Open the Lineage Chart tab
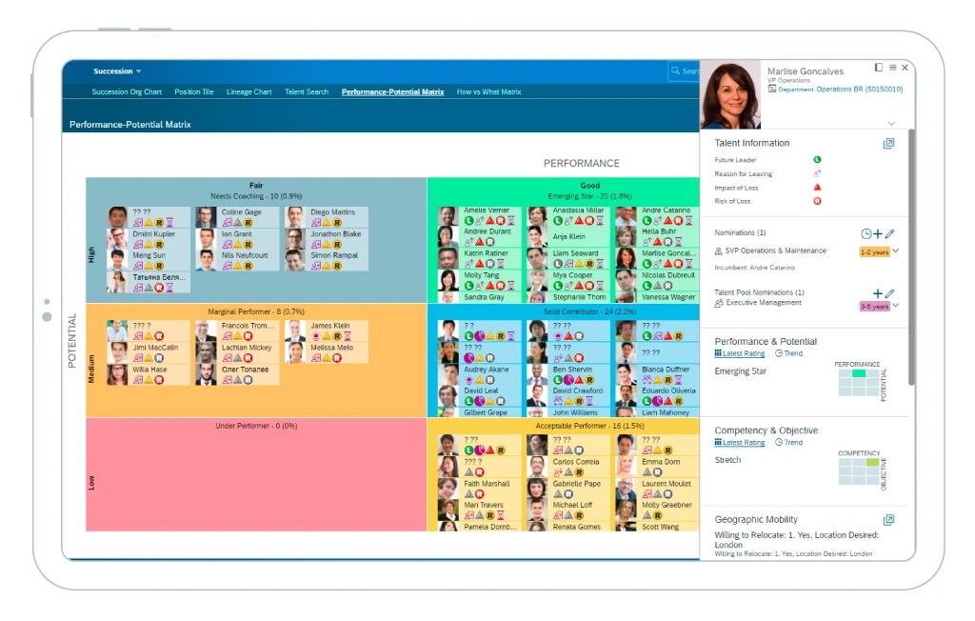This screenshot has width=975, height=621. pyautogui.click(x=249, y=92)
